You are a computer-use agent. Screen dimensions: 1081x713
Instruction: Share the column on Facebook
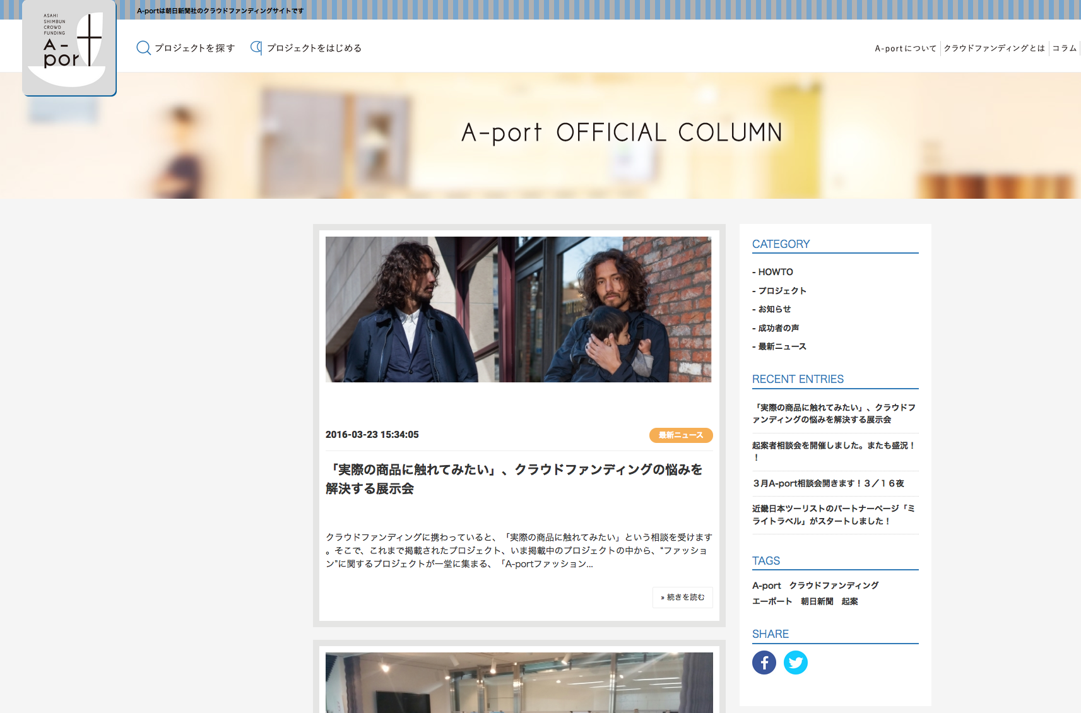click(764, 663)
